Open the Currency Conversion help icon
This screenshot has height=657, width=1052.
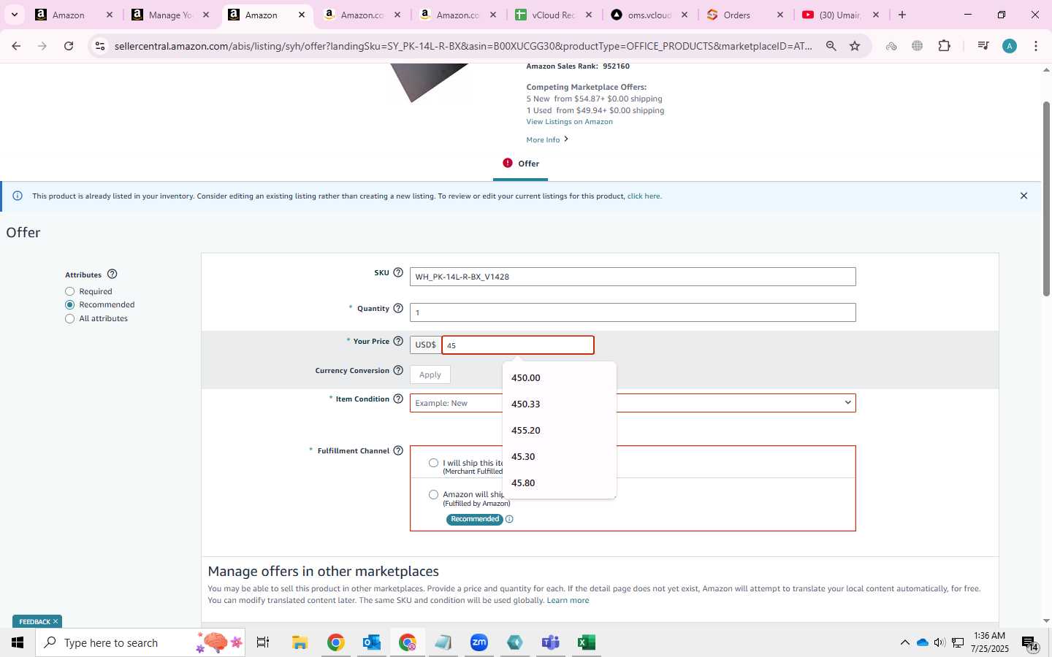pyautogui.click(x=398, y=370)
